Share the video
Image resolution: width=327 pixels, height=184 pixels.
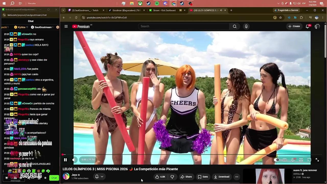point(186,177)
